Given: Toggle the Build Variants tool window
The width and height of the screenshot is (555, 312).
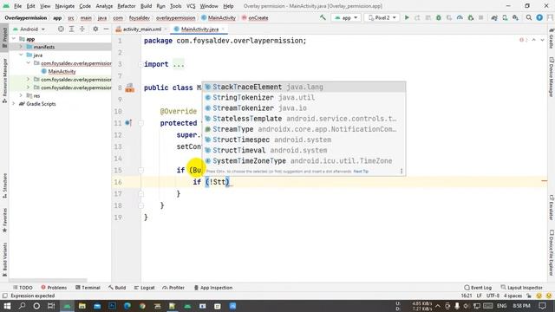Looking at the screenshot, I should point(4,260).
